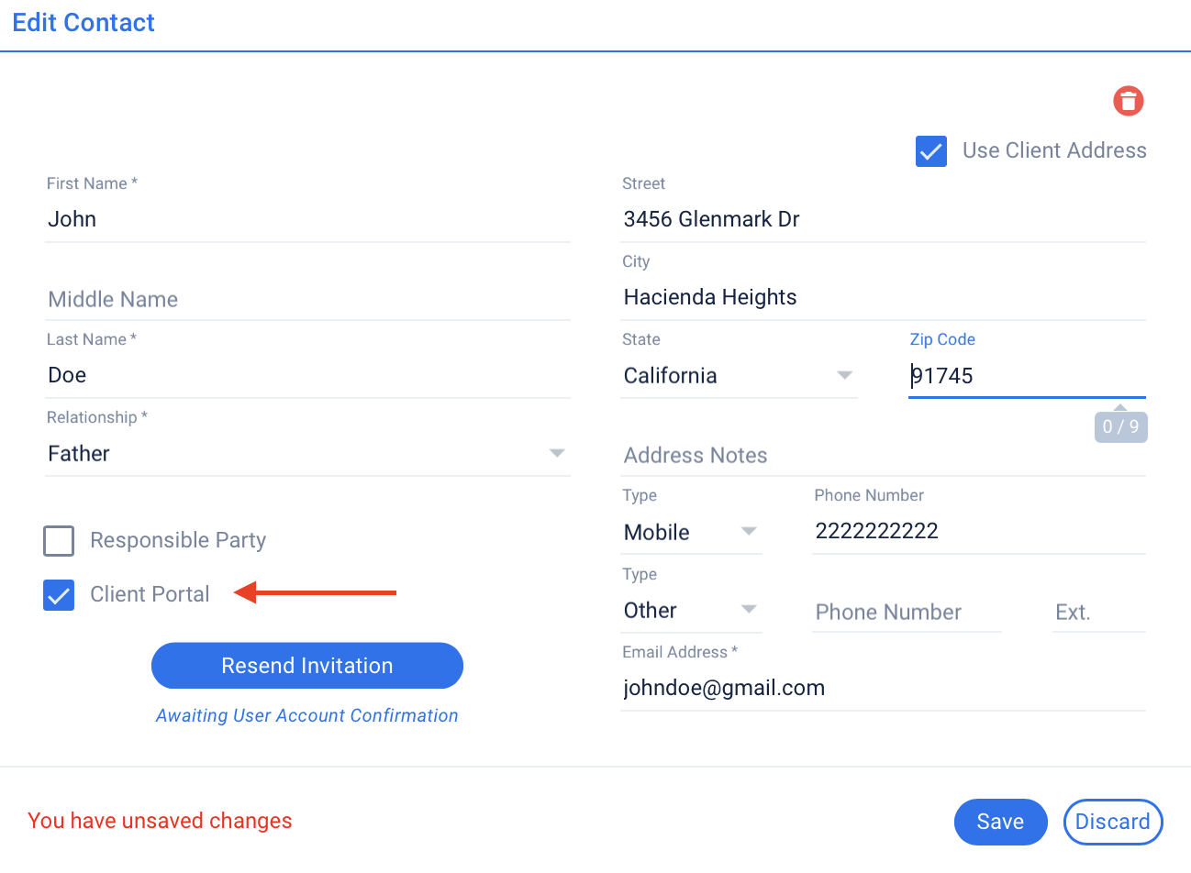The image size is (1191, 873).
Task: Uncheck the Use Client Address checkbox
Action: coord(930,151)
